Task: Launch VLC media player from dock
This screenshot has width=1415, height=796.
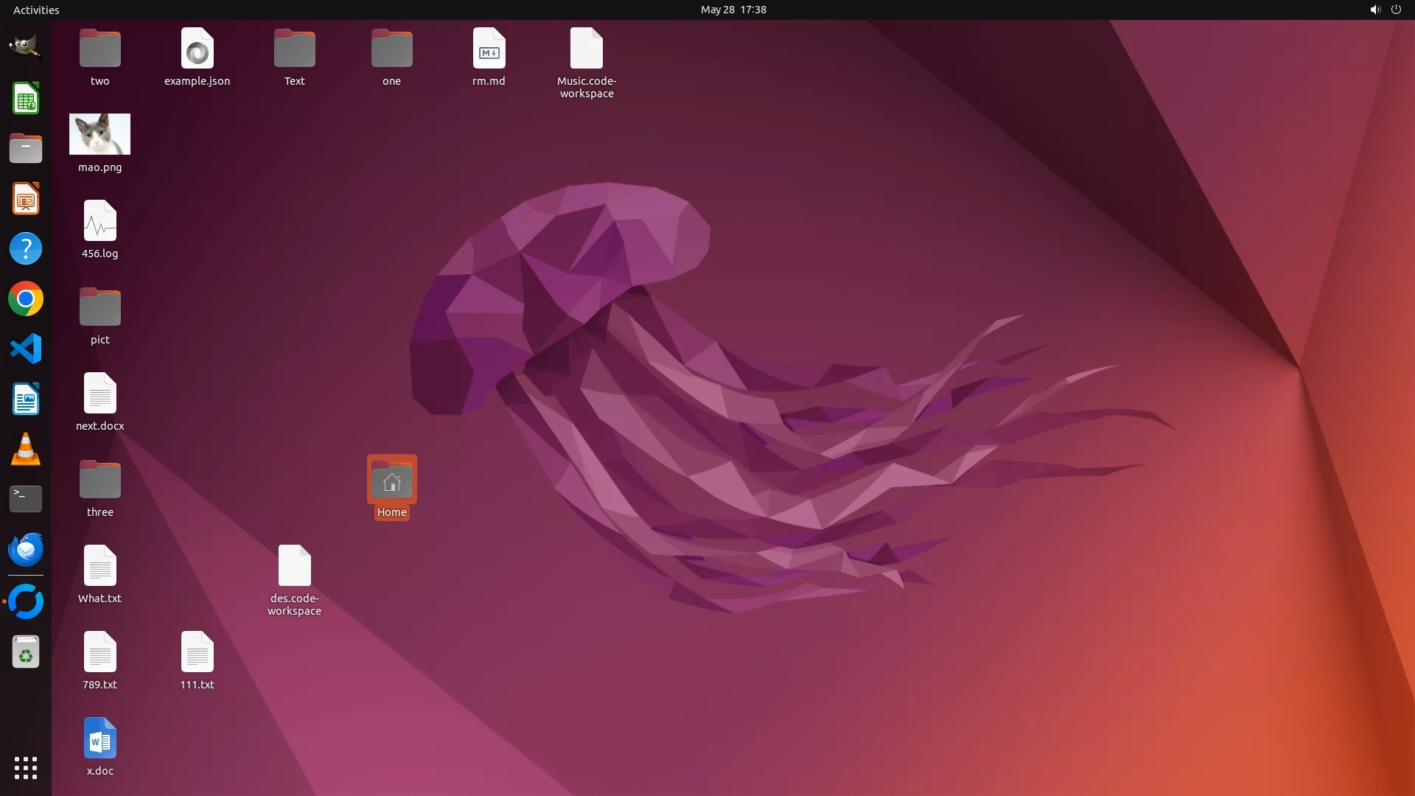Action: 25,449
